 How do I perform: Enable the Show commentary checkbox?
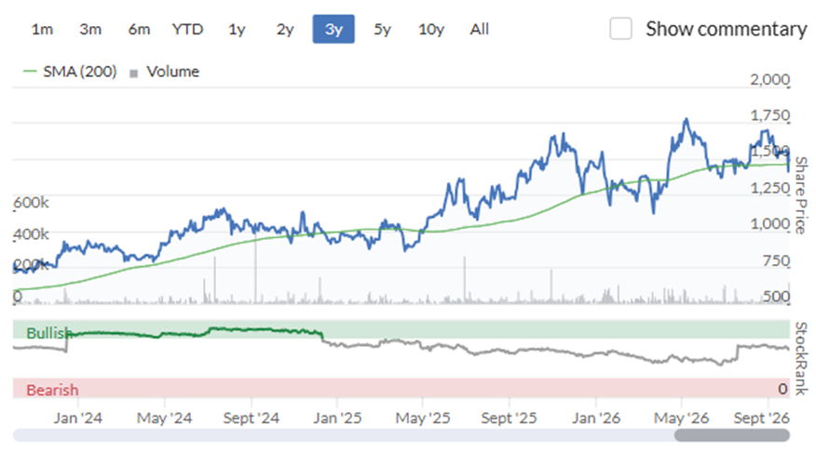coord(620,29)
